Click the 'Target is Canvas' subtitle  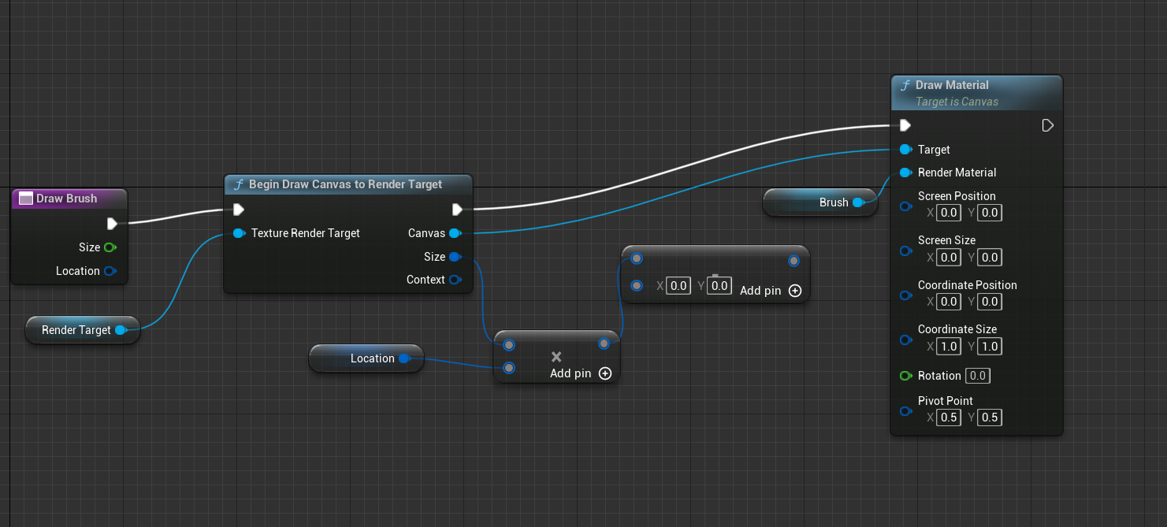pyautogui.click(x=957, y=102)
